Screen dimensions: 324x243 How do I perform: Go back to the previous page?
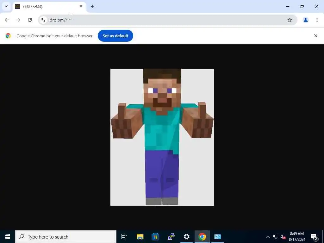point(7,20)
